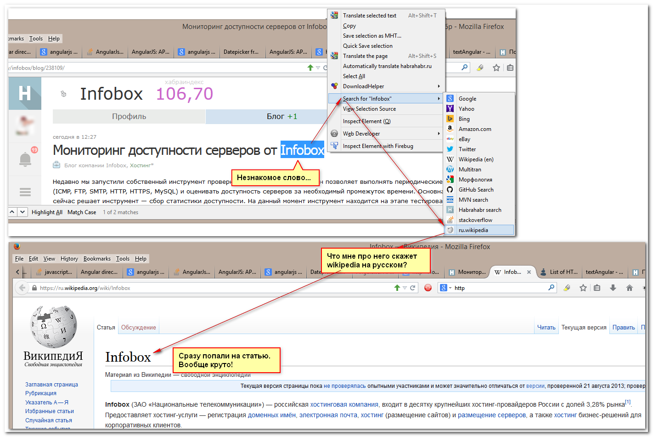Open Edit menu in lower Firefox window
Image resolution: width=653 pixels, height=437 pixels.
[x=34, y=259]
